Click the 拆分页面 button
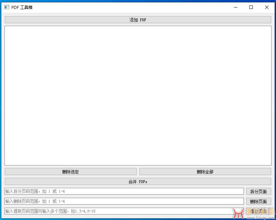Screen dimensions: 276x220 (x=259, y=192)
